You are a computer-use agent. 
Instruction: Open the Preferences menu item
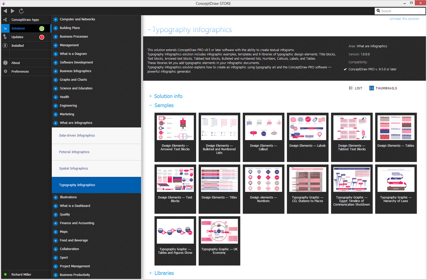pos(26,71)
